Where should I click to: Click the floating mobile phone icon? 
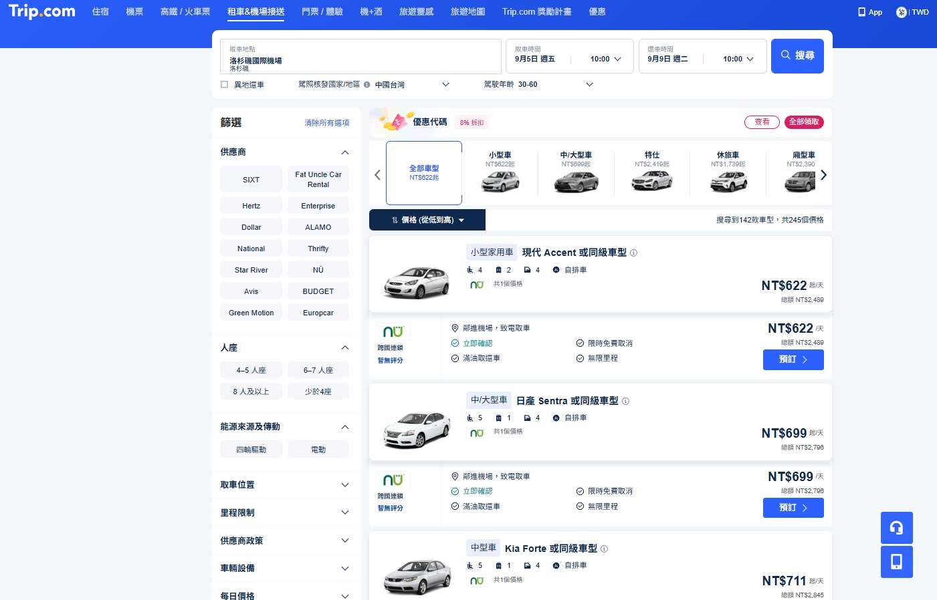pyautogui.click(x=896, y=562)
